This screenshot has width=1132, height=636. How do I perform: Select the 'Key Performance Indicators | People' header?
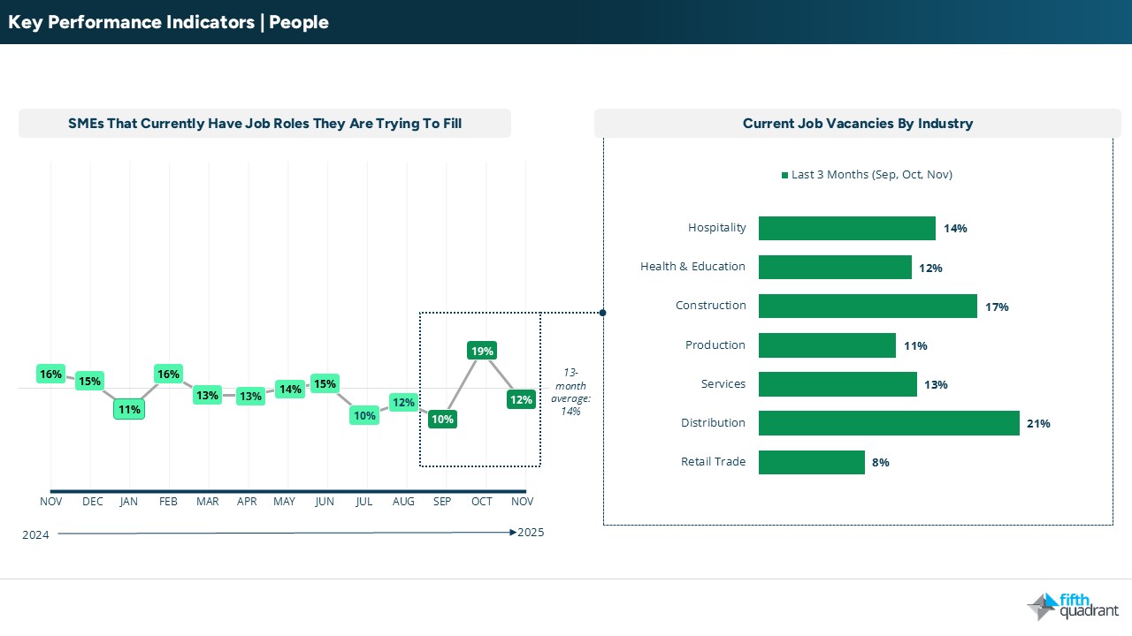(x=168, y=22)
